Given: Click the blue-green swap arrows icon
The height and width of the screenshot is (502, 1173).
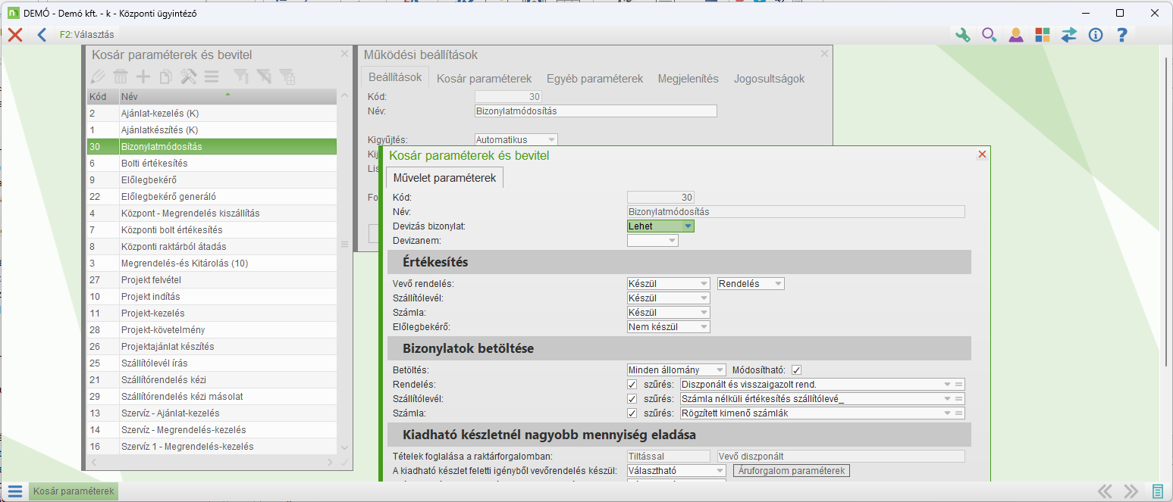Looking at the screenshot, I should [1069, 34].
